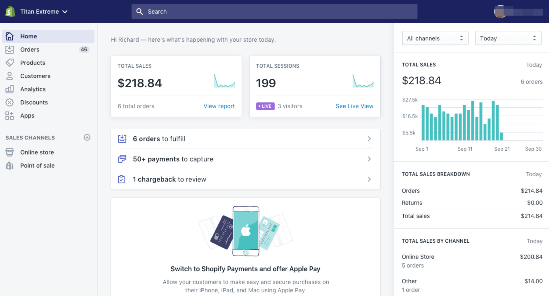Select the Apps icon in the sidebar
This screenshot has height=297, width=549.
tap(9, 116)
